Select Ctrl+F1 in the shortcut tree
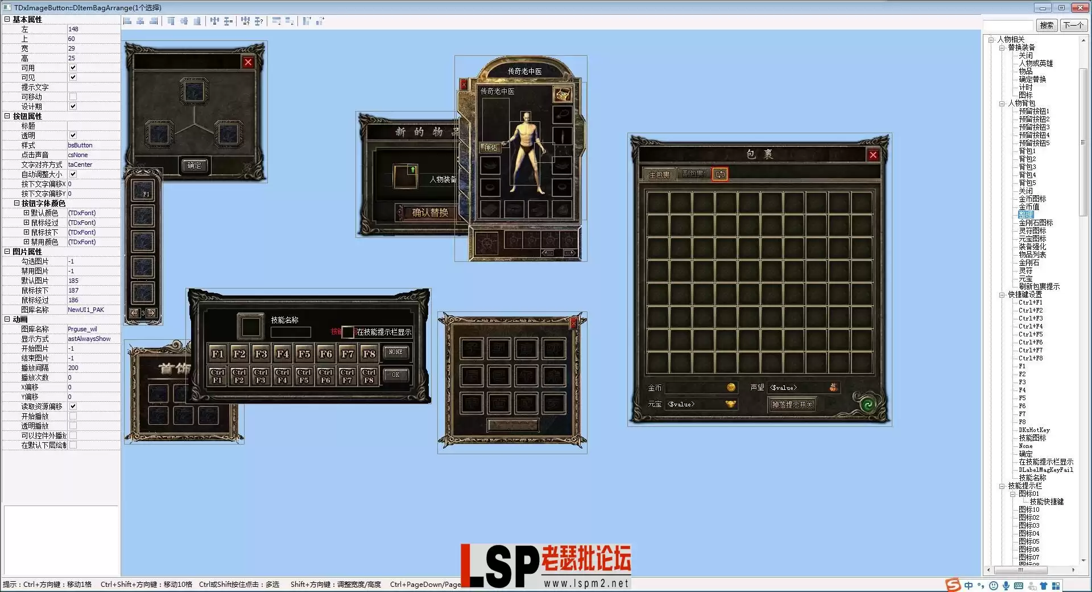 point(1031,303)
